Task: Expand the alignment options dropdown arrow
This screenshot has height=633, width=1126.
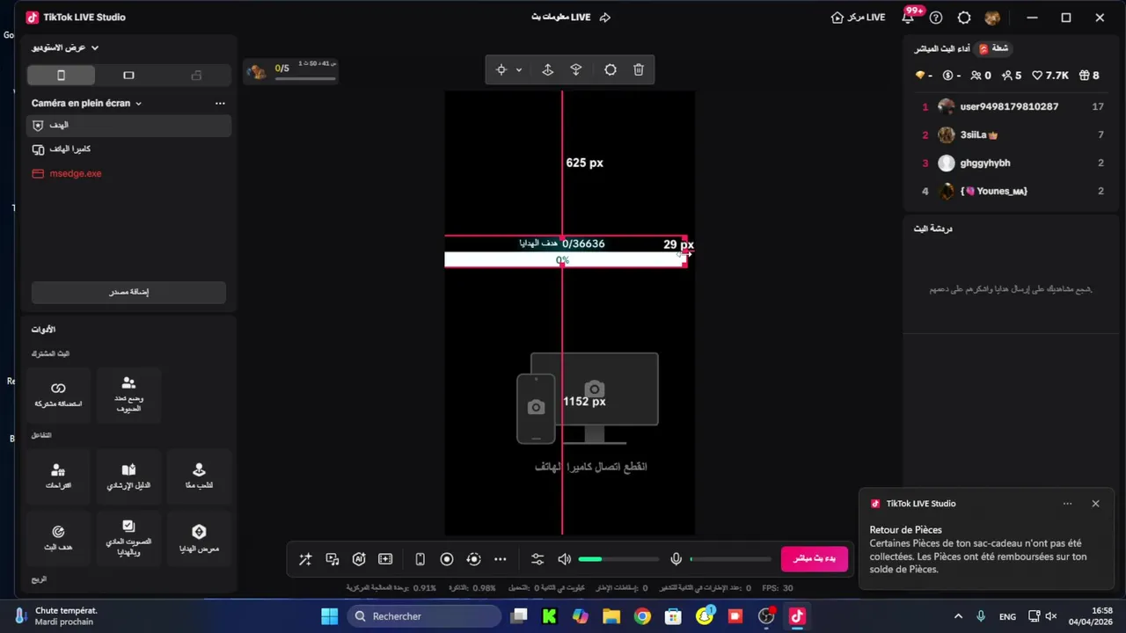Action: 519,69
